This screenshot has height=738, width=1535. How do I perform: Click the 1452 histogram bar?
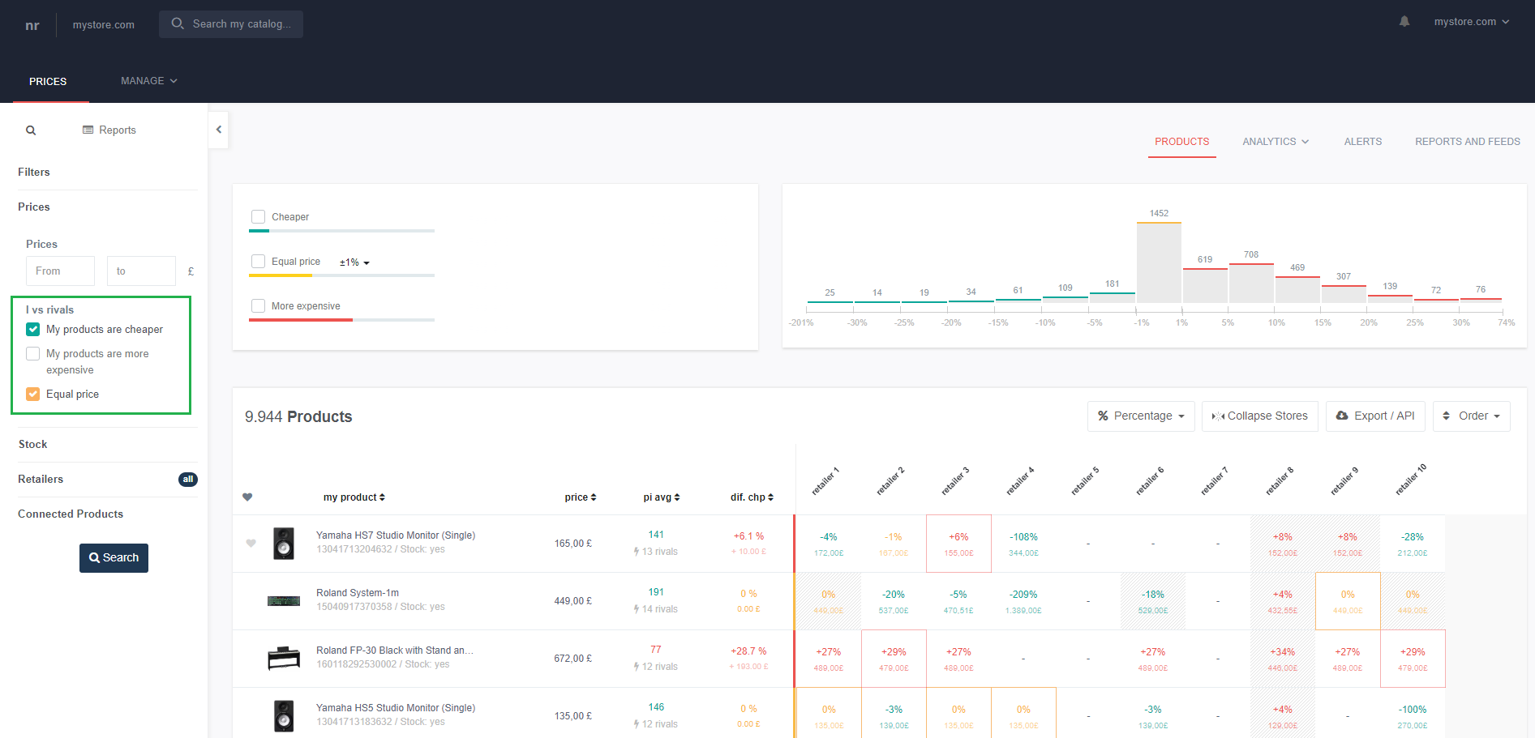click(1159, 262)
